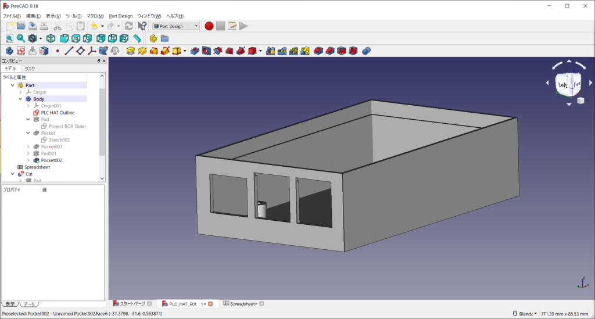Expand the Origin node under Part
Image resolution: width=595 pixels, height=319 pixels.
20,92
